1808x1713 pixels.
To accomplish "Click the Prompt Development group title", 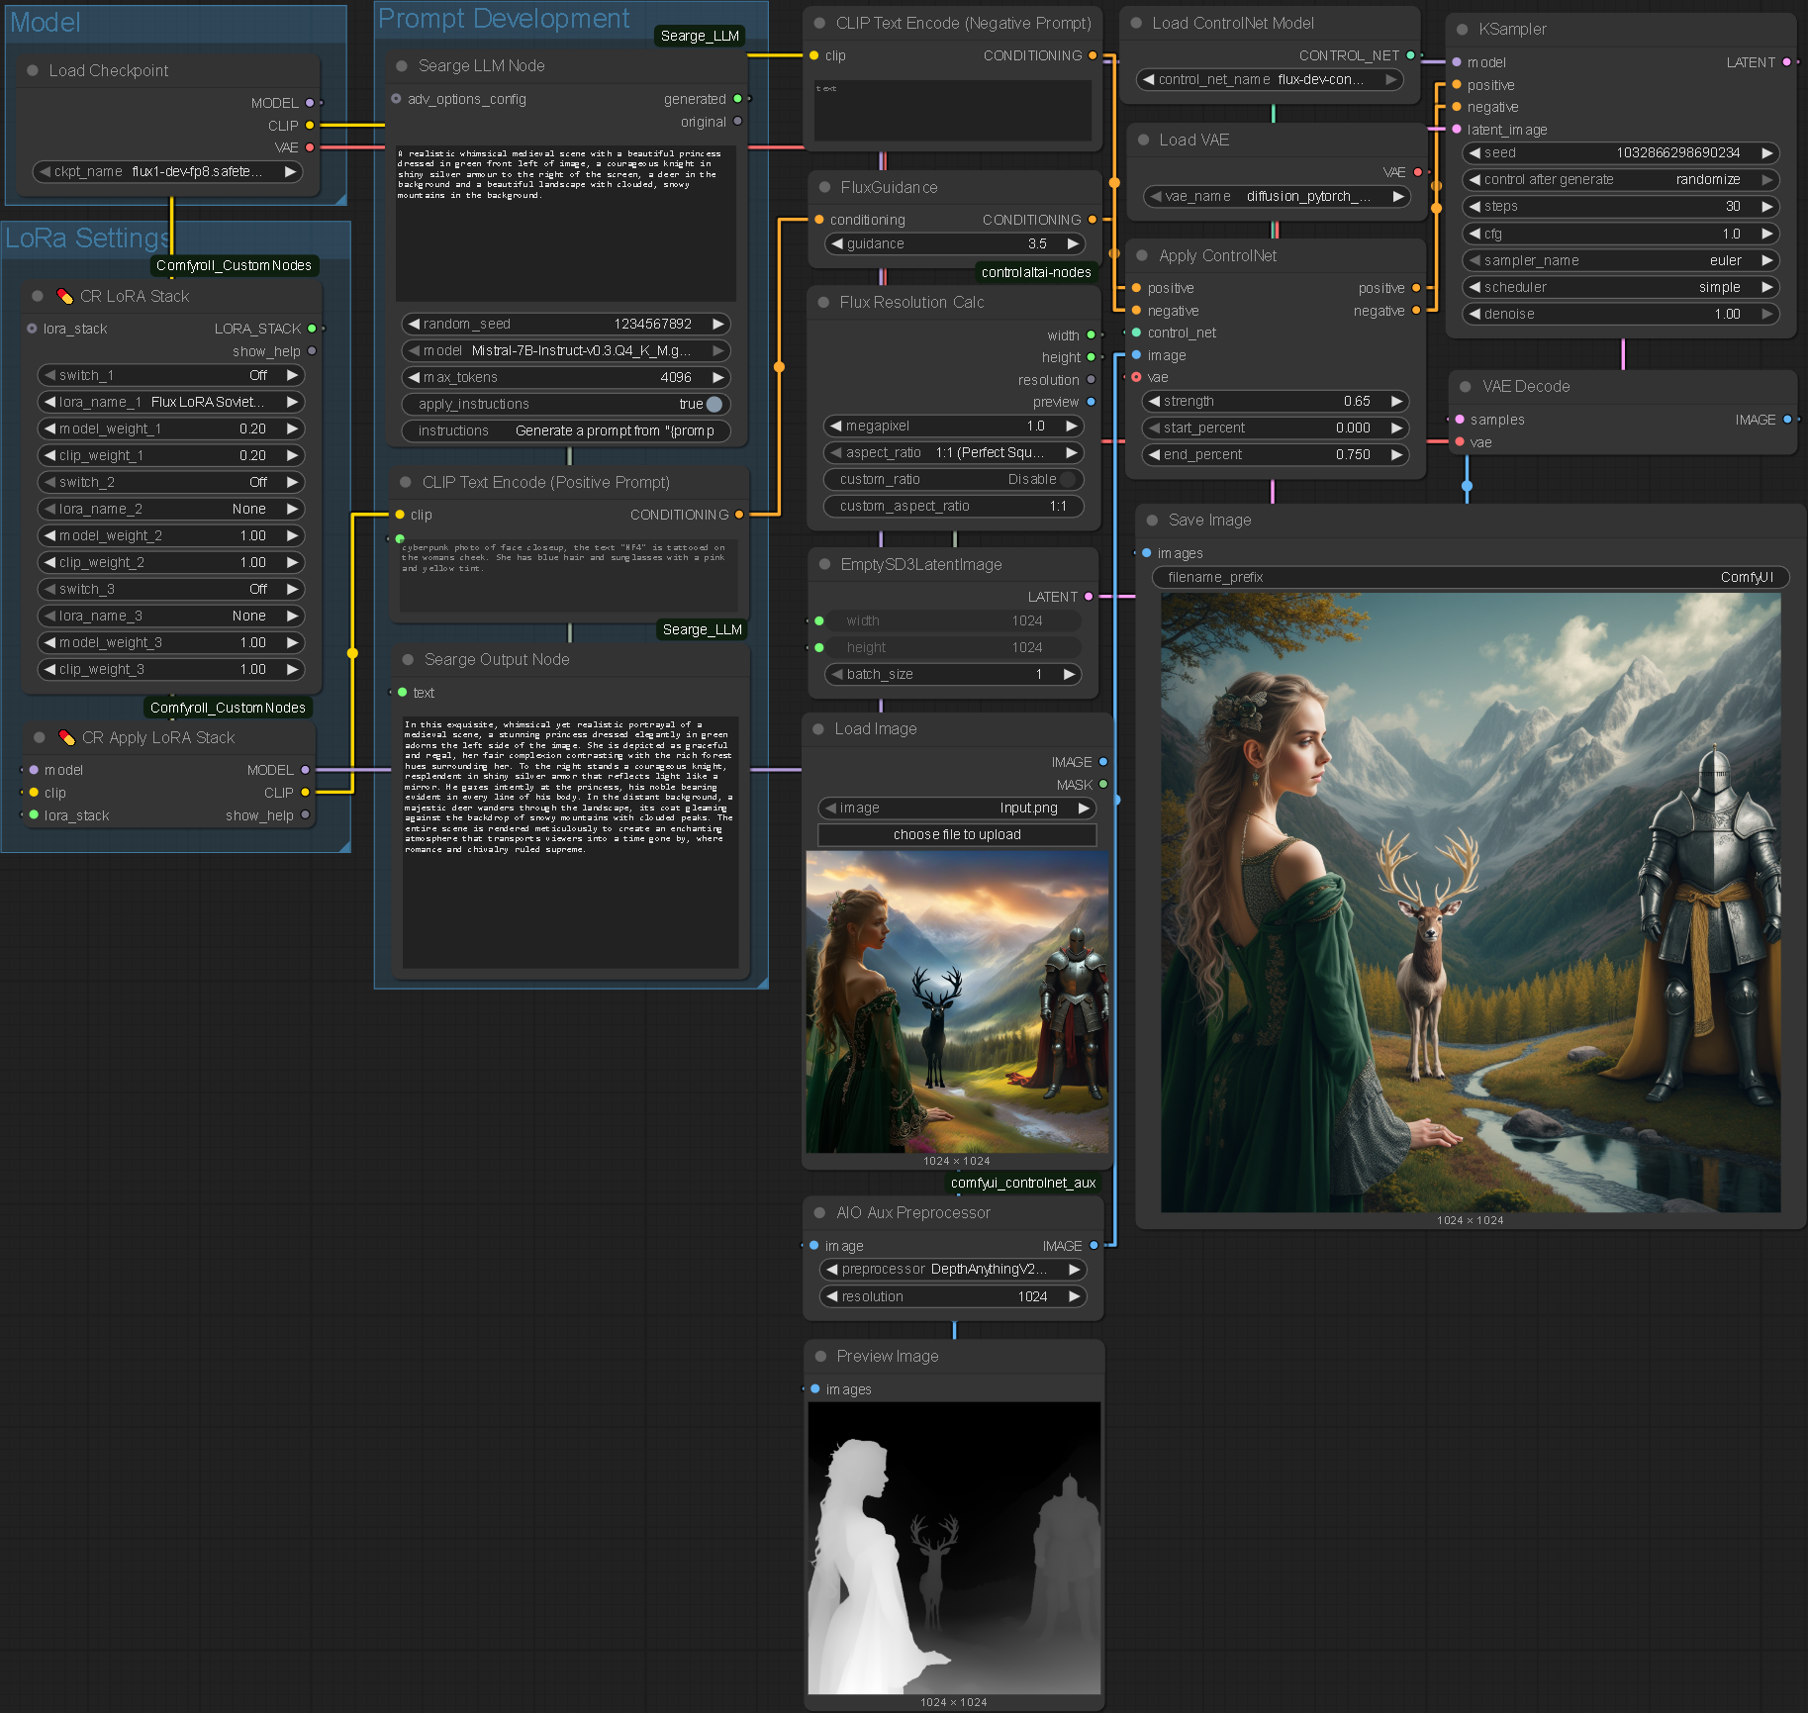I will pyautogui.click(x=504, y=18).
